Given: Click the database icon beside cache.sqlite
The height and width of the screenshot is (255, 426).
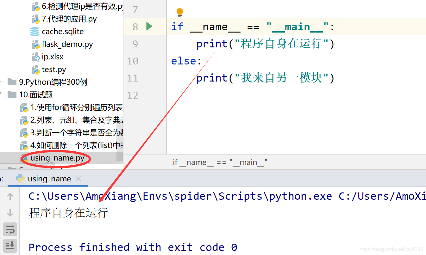Looking at the screenshot, I should click(x=35, y=32).
